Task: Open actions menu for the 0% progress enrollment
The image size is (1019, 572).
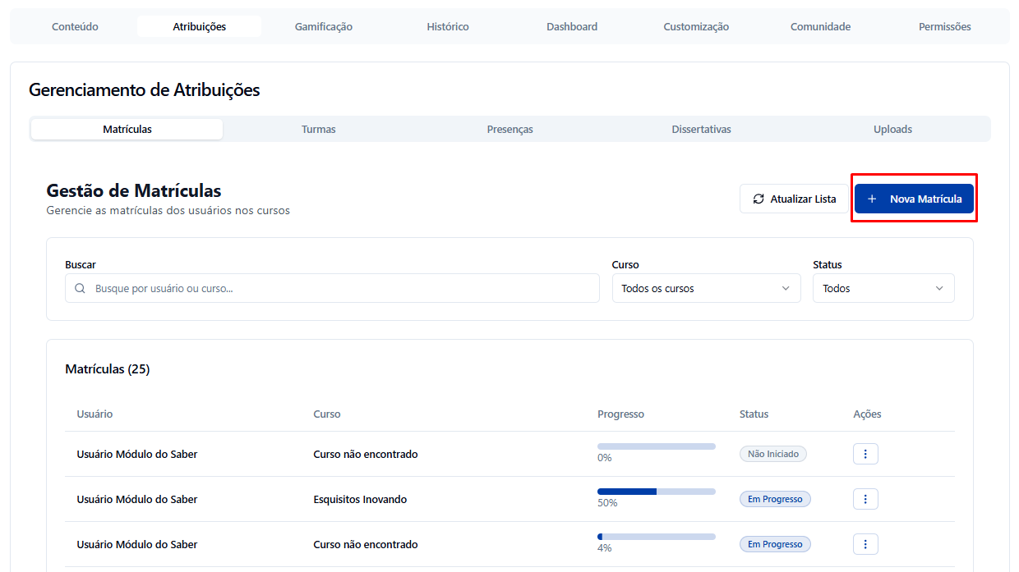Action: tap(865, 454)
